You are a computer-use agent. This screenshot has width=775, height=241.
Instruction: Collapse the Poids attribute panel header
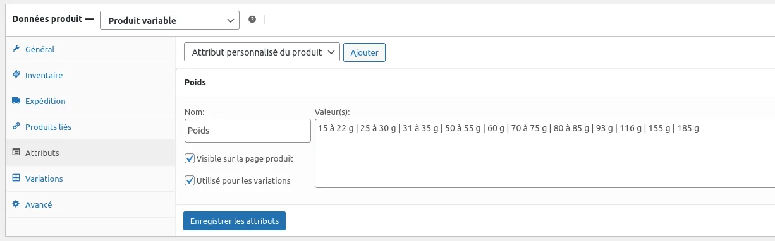click(x=475, y=82)
